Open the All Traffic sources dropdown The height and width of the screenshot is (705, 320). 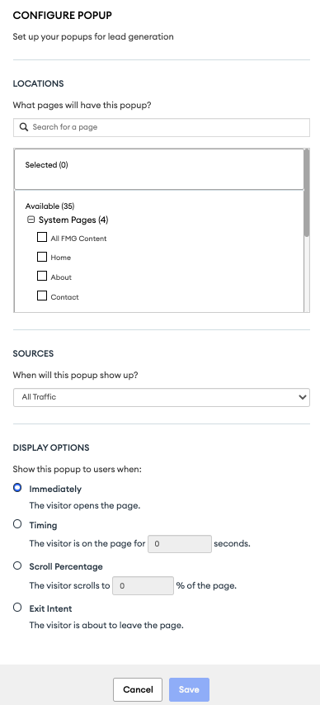tap(162, 397)
